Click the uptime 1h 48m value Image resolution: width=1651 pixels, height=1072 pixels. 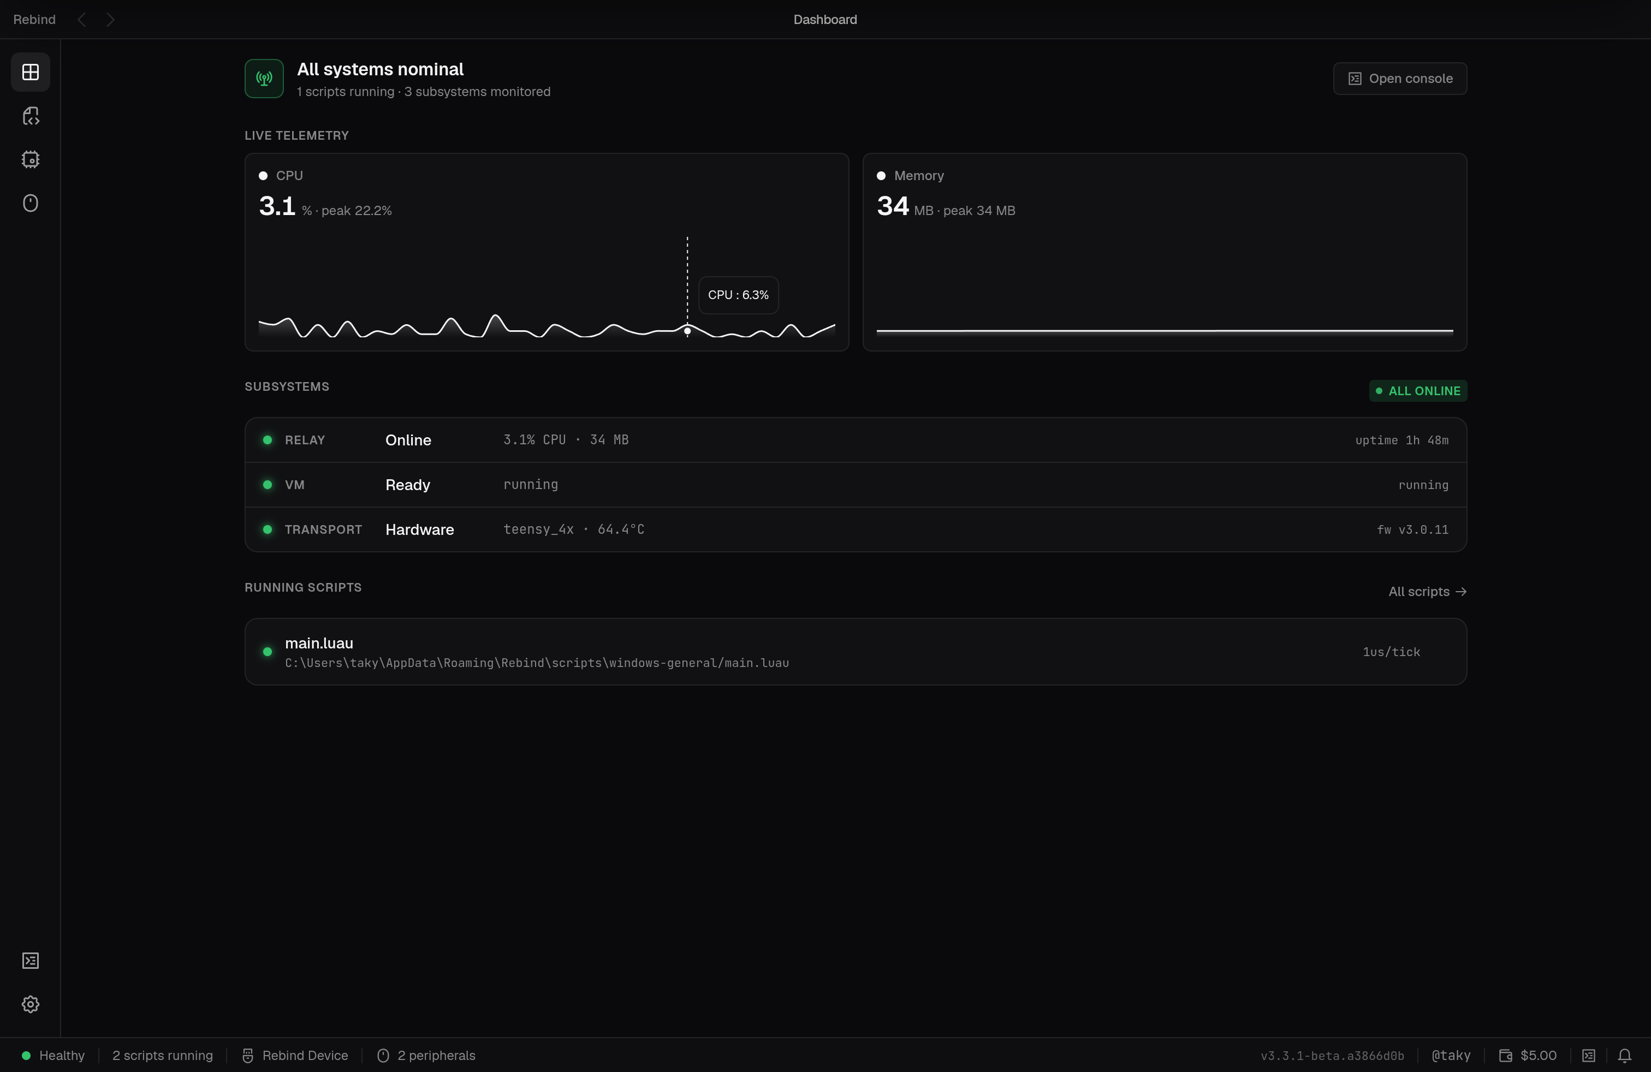1401,440
